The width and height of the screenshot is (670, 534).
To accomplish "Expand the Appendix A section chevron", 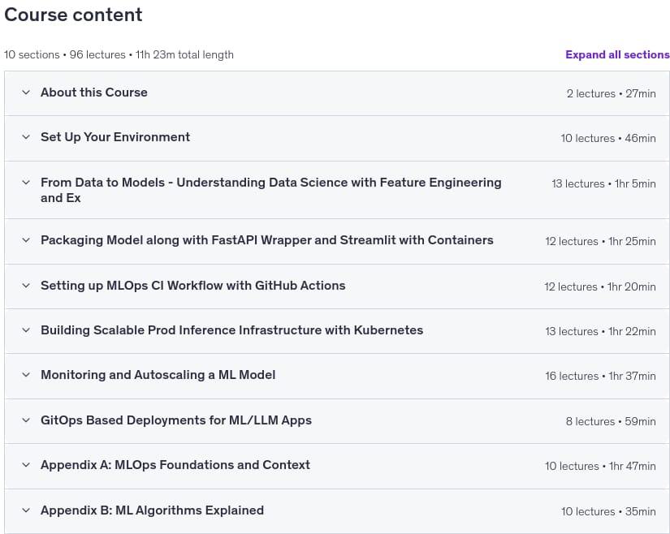I will [26, 465].
